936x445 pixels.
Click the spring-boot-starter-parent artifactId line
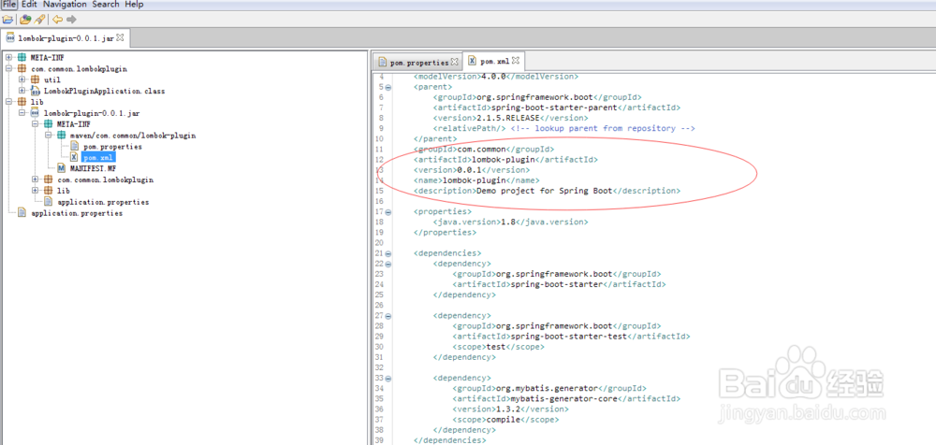[556, 108]
